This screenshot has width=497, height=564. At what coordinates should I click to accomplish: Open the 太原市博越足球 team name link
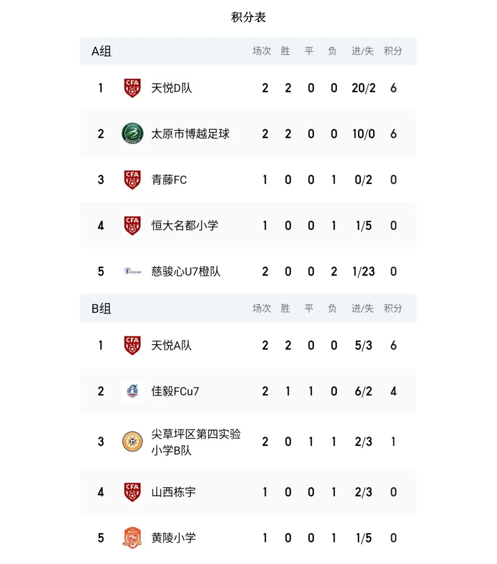[x=191, y=134]
